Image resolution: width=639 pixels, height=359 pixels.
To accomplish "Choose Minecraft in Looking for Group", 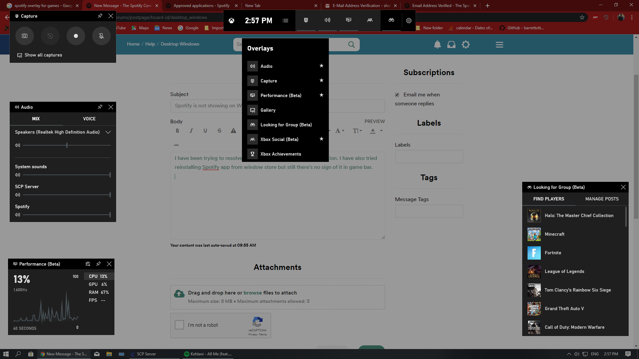I will tap(574, 234).
